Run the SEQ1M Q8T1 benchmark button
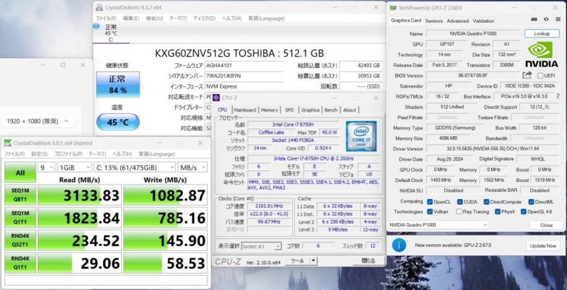567x290 pixels. coord(20,195)
